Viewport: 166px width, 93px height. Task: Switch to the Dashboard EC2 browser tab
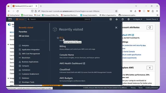(x=25, y=6)
